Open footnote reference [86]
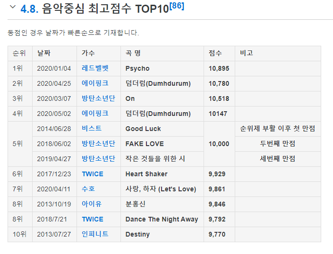Screen dimensions: 333x254 point(177,6)
